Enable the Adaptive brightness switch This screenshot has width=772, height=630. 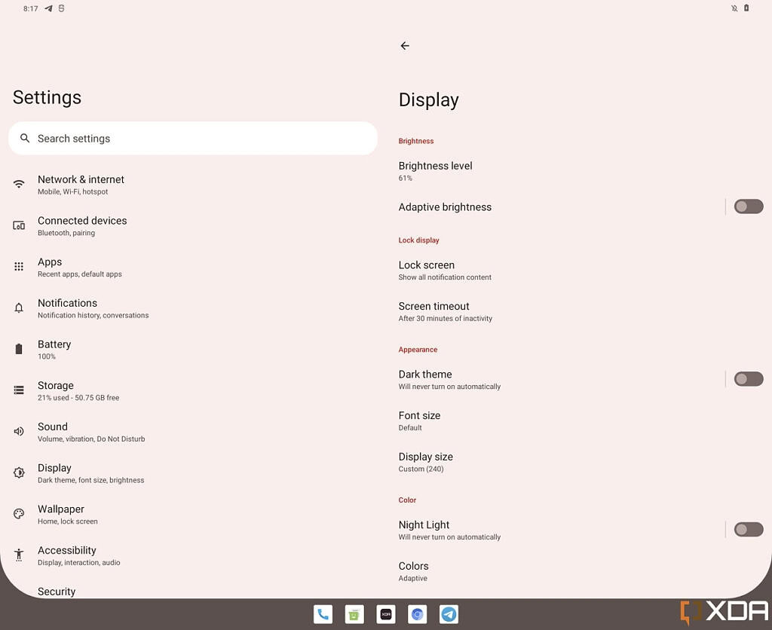coord(748,206)
